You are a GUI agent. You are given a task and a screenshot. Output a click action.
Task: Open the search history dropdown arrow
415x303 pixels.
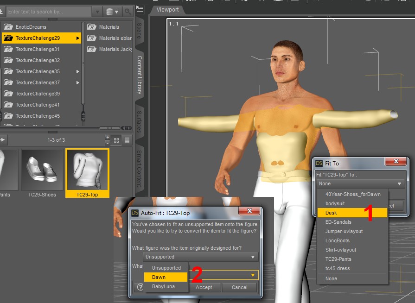(97, 12)
